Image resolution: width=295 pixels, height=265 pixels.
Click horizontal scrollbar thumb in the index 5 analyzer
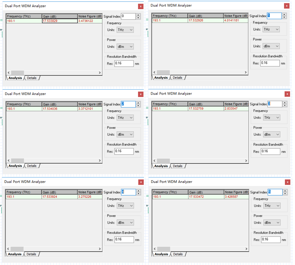pyautogui.click(x=164, y=249)
